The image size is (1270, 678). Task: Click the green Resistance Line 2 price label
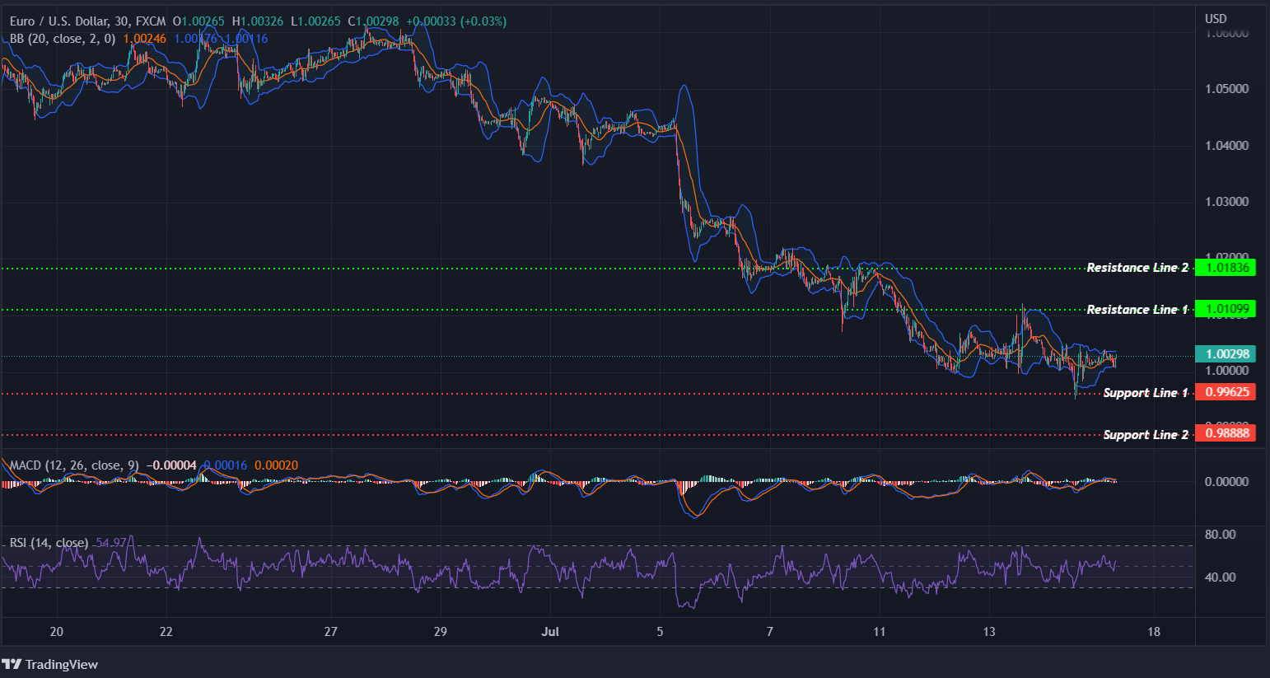[1226, 267]
